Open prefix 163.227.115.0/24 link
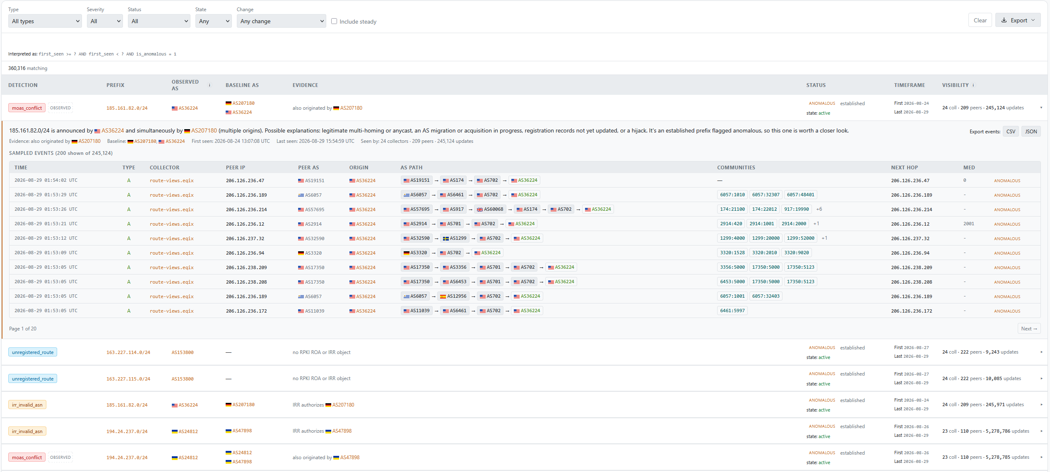The height and width of the screenshot is (472, 1050). point(128,379)
